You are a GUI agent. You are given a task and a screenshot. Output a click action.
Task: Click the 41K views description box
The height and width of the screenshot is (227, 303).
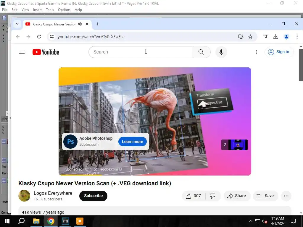click(x=155, y=211)
